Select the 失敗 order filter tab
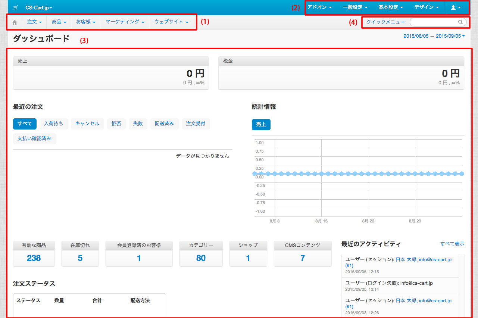478x318 pixels. tap(138, 124)
